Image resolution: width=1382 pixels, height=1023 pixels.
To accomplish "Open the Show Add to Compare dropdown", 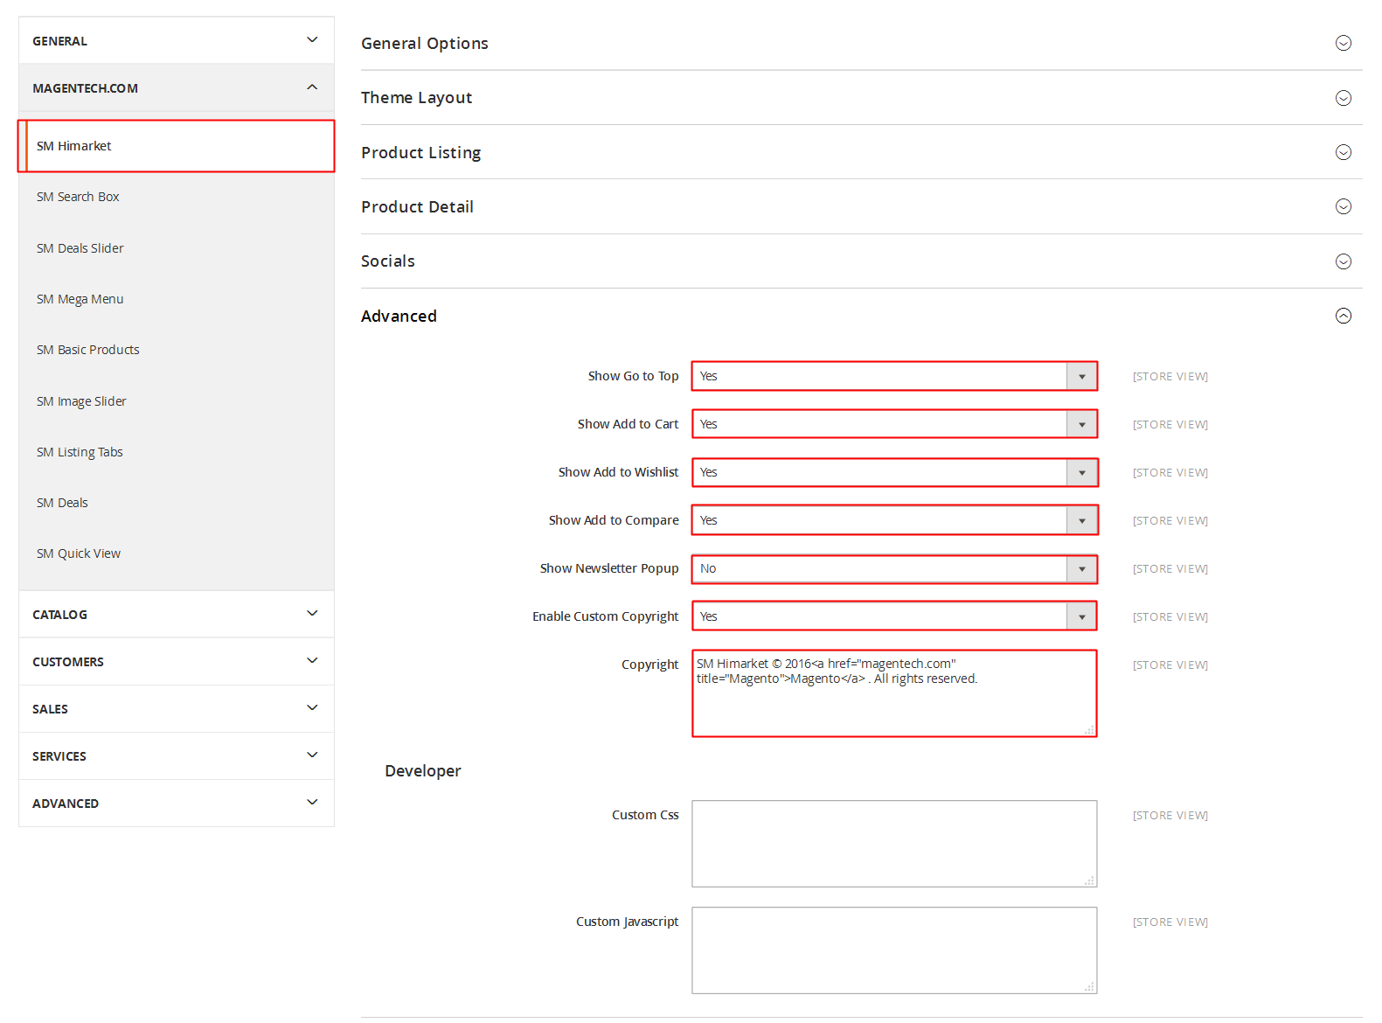I will (x=894, y=520).
